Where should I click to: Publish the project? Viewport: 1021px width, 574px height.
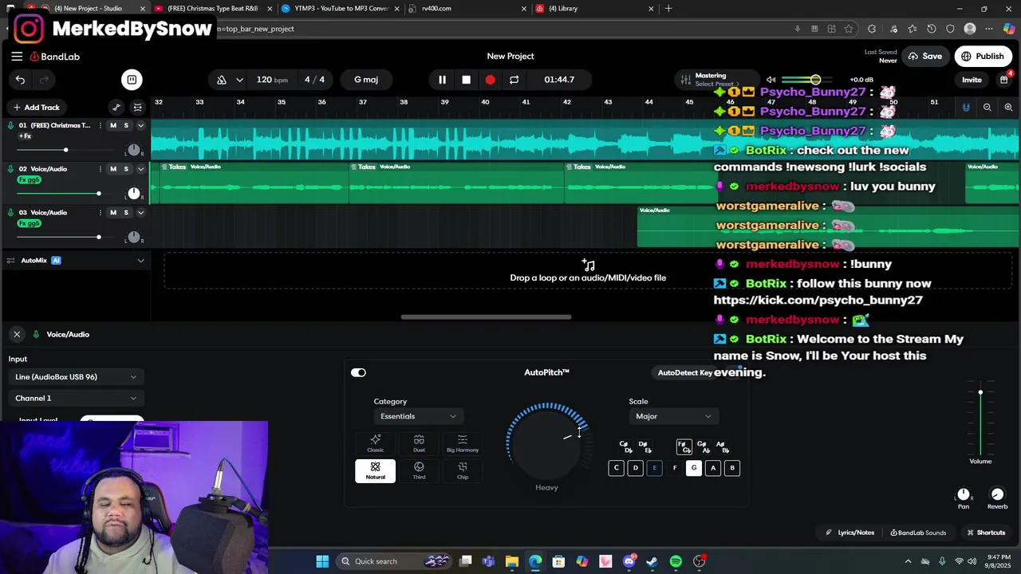982,57
